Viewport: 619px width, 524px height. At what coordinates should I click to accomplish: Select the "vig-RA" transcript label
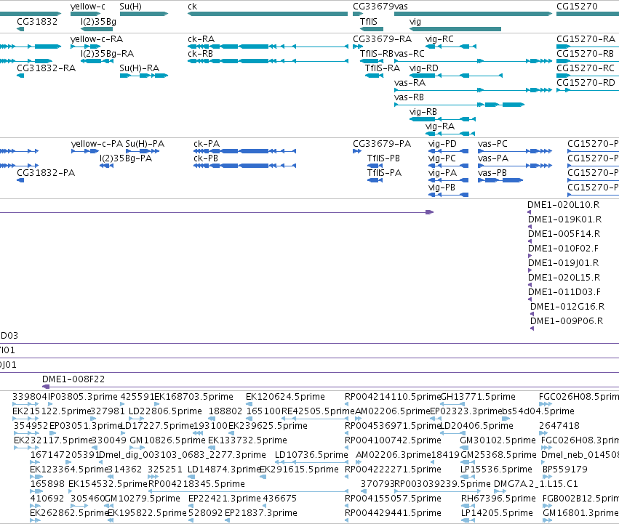(440, 126)
